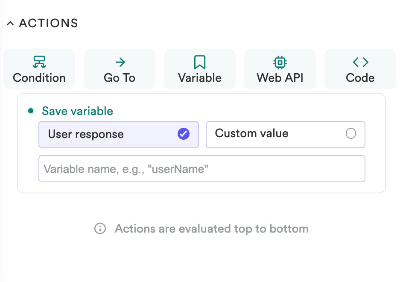The width and height of the screenshot is (403, 282).
Task: Click the "Actions are evaluated top to bottom" note
Action: (x=211, y=229)
